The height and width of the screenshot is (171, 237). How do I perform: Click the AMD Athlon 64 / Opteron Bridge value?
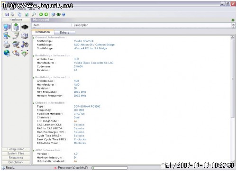click(94, 45)
